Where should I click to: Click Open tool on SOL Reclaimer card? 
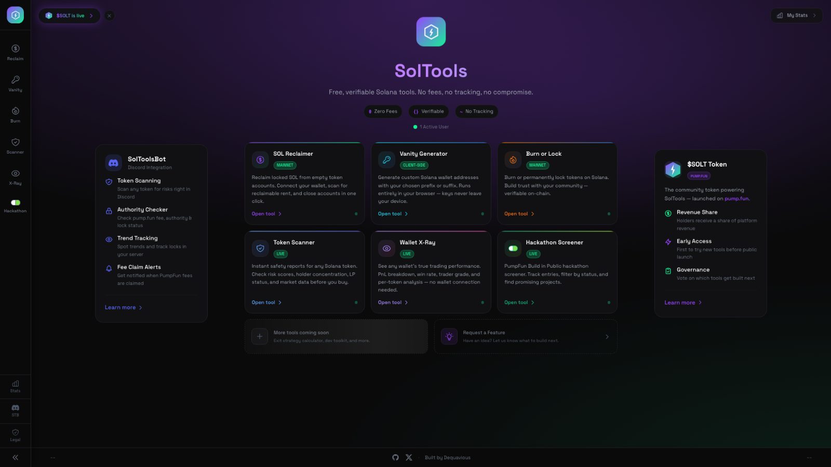pyautogui.click(x=266, y=214)
